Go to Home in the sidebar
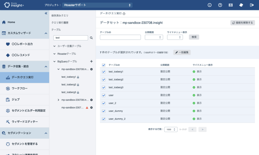 pyautogui.click(x=11, y=22)
